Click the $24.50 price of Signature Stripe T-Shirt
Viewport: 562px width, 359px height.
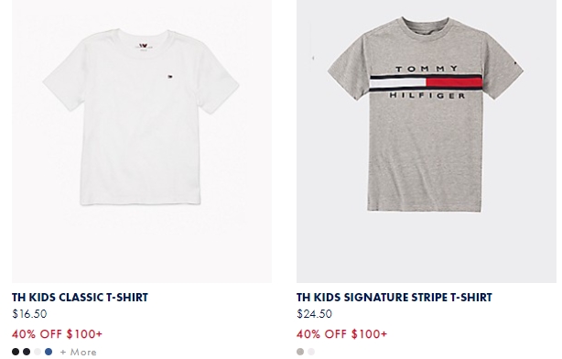(314, 314)
